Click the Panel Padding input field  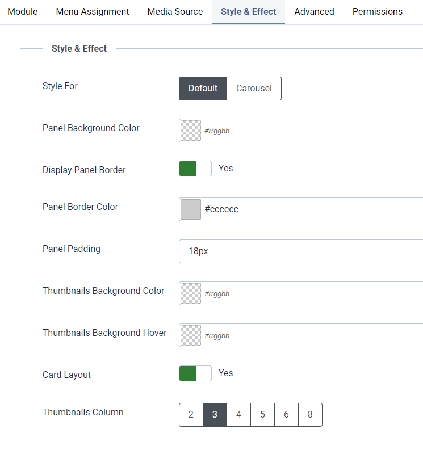tap(301, 251)
